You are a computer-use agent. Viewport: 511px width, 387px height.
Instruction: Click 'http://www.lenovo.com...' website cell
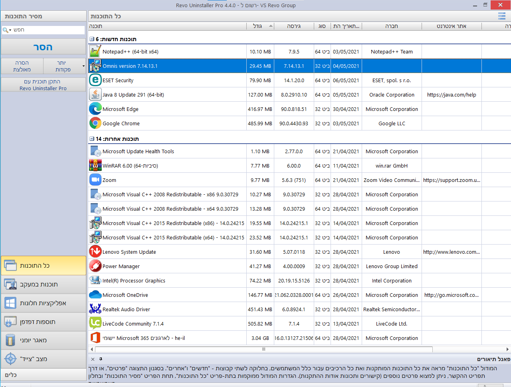(452, 252)
